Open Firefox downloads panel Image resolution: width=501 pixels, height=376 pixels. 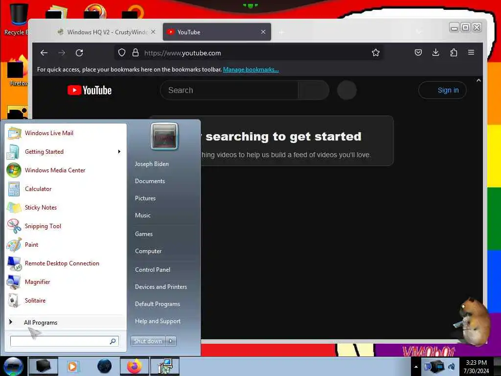pos(435,52)
